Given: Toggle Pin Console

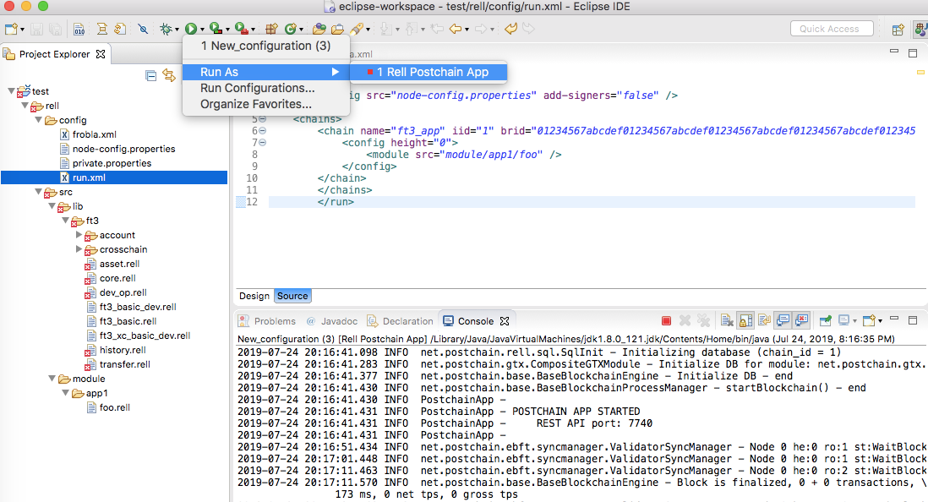Looking at the screenshot, I should (x=825, y=321).
